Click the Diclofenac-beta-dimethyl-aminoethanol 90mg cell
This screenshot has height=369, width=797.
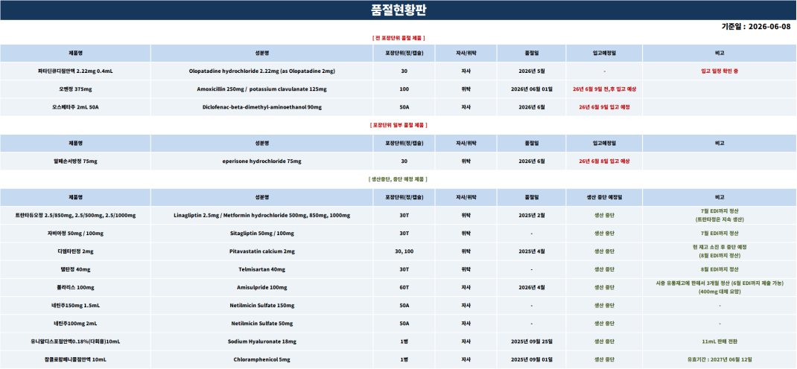tap(261, 107)
